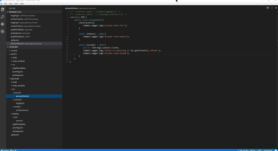Screen dimensions: 278x151
Task: Expand the build folder under es2015
Action: click(x=34, y=57)
